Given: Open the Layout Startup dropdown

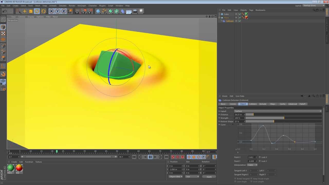Looking at the screenshot, I should click(x=314, y=6).
